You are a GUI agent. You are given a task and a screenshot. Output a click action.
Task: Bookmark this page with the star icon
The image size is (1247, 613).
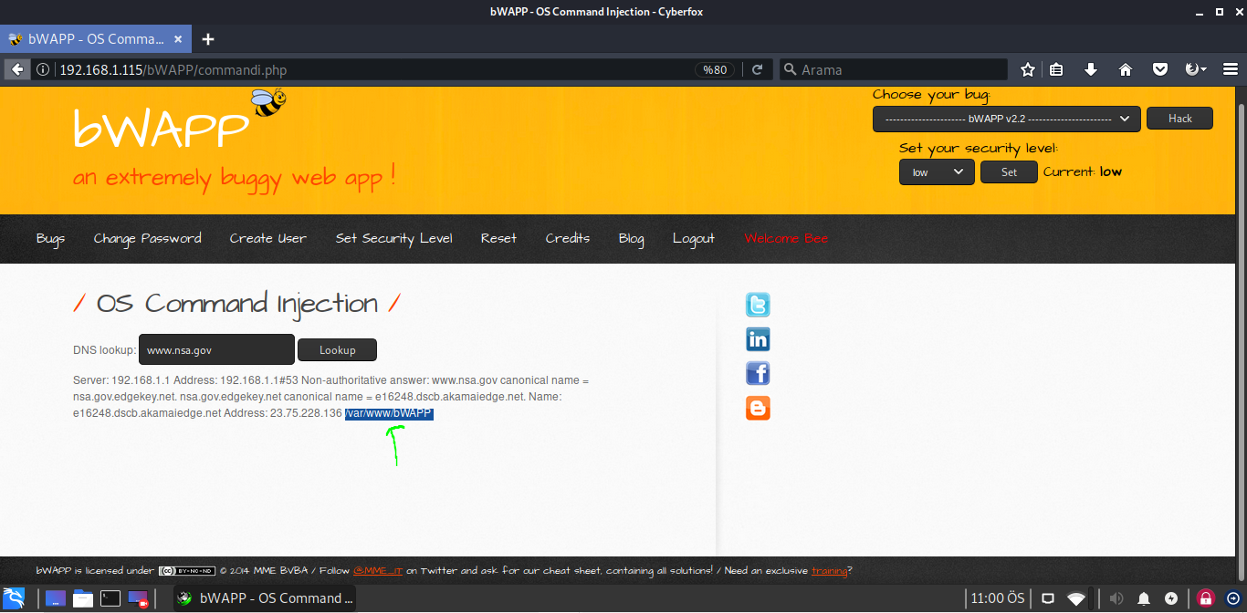coord(1028,69)
